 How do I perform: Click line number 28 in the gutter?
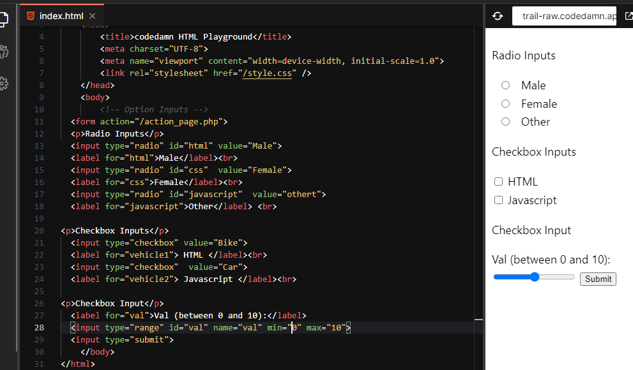point(40,327)
